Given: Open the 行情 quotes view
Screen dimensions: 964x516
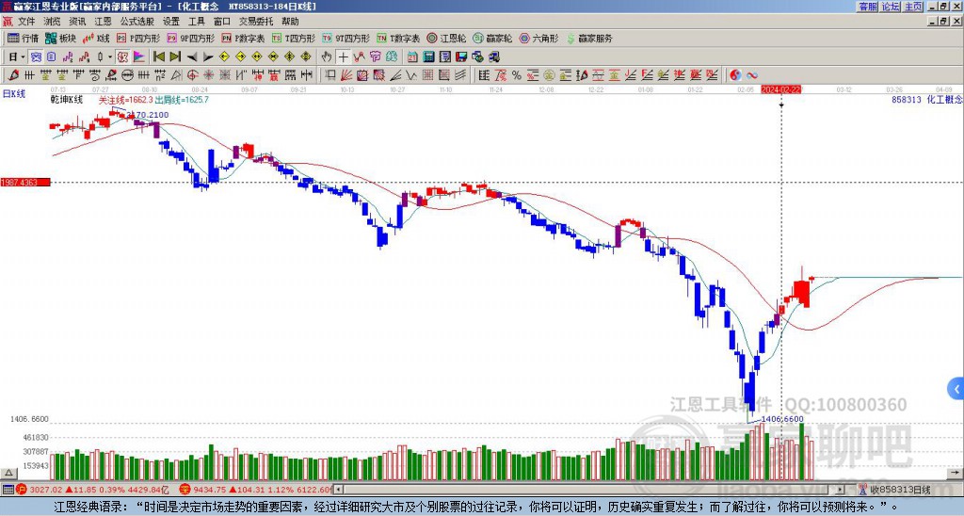Looking at the screenshot, I should click(x=23, y=38).
